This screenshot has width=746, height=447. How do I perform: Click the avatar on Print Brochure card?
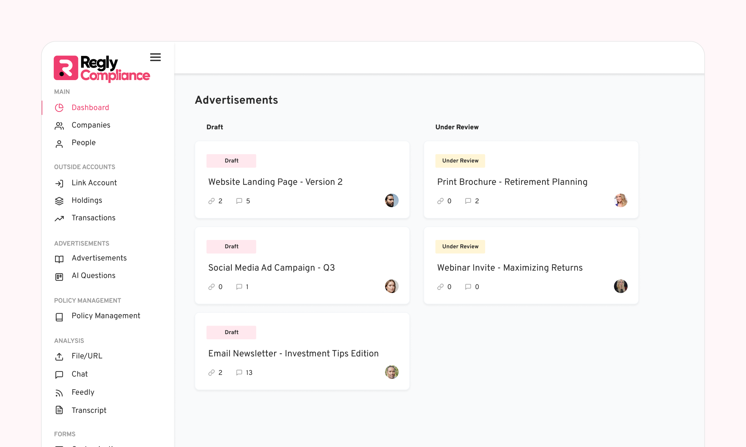(x=620, y=201)
